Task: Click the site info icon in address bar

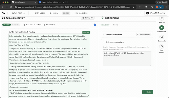Action: [x=16, y=7]
